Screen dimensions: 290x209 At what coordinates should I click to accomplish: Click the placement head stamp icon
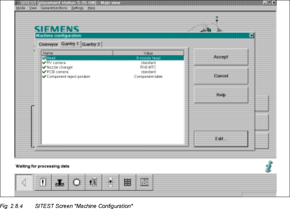60,182
